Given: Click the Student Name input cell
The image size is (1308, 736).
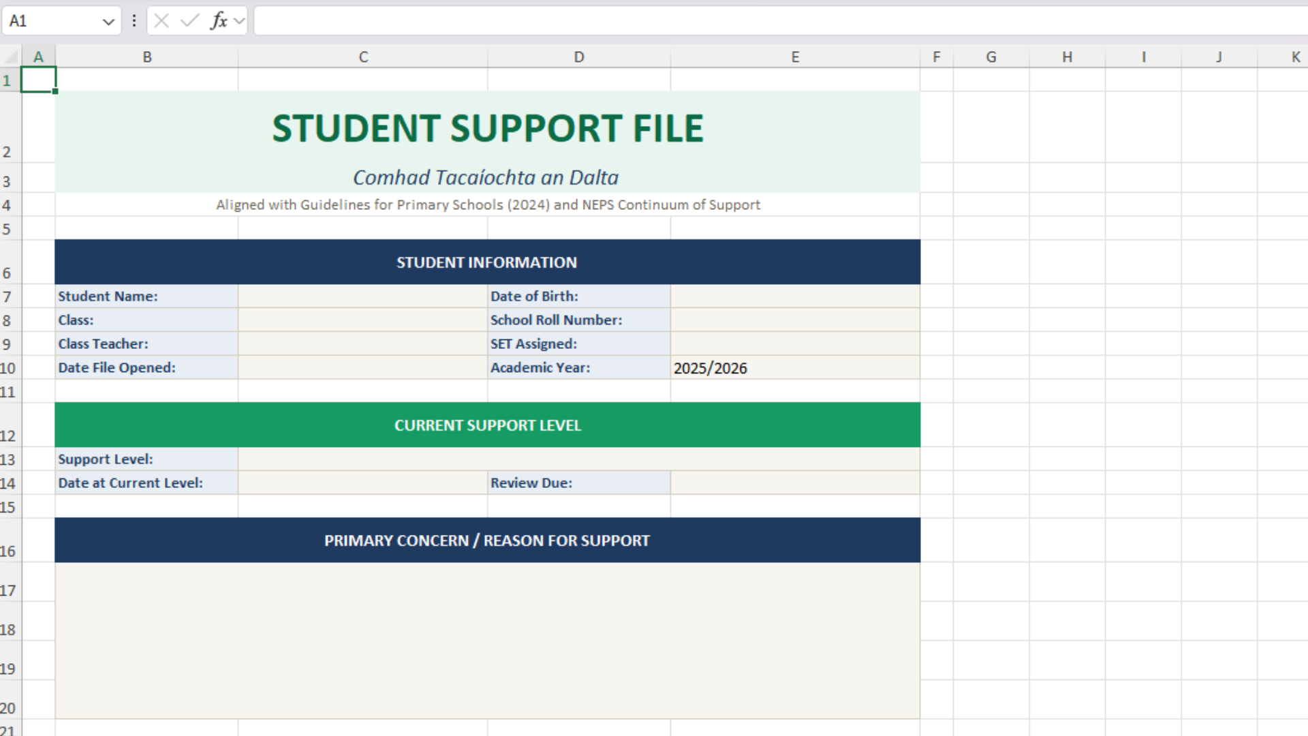Looking at the screenshot, I should click(362, 296).
